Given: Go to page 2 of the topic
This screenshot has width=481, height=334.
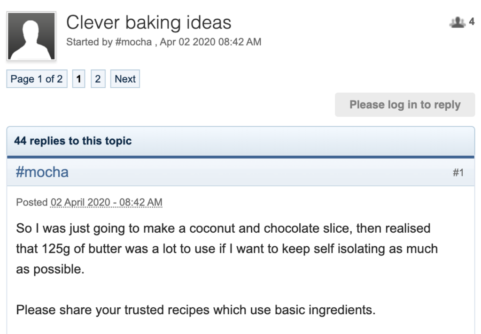Looking at the screenshot, I should pos(98,79).
